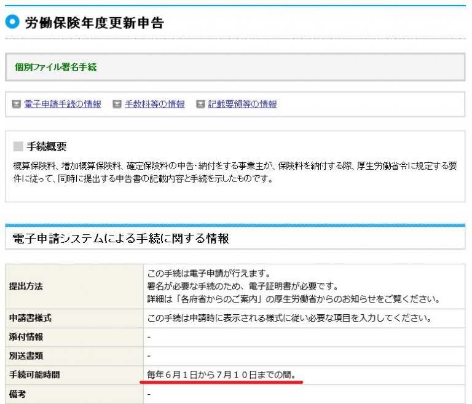Click the 提出方法 row label
472x404 pixels.
[26, 286]
